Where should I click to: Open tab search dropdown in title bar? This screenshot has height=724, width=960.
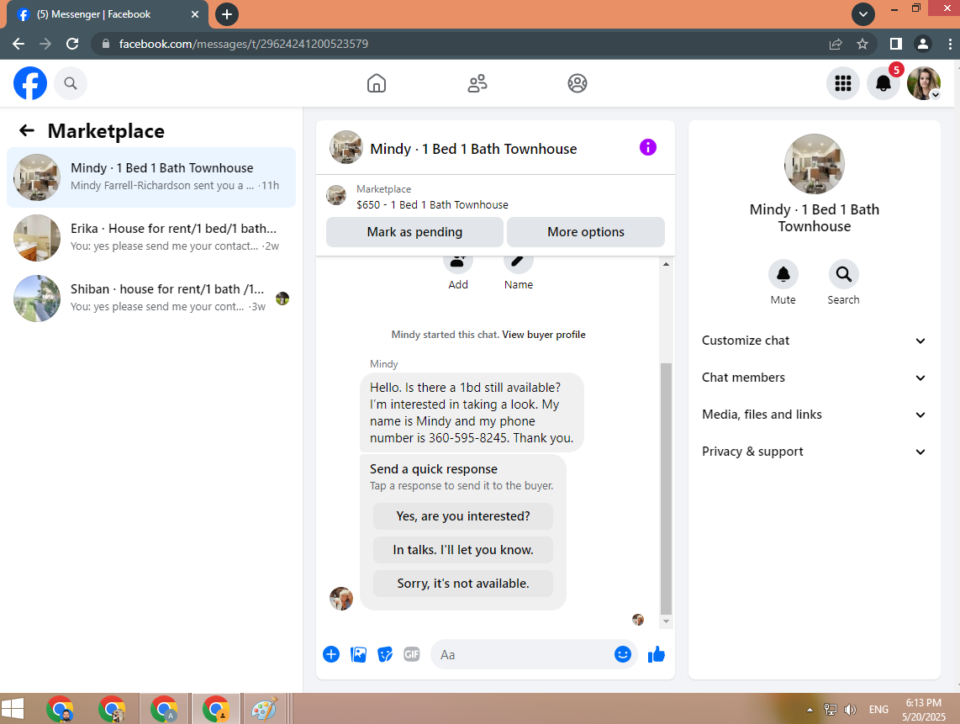coord(863,14)
